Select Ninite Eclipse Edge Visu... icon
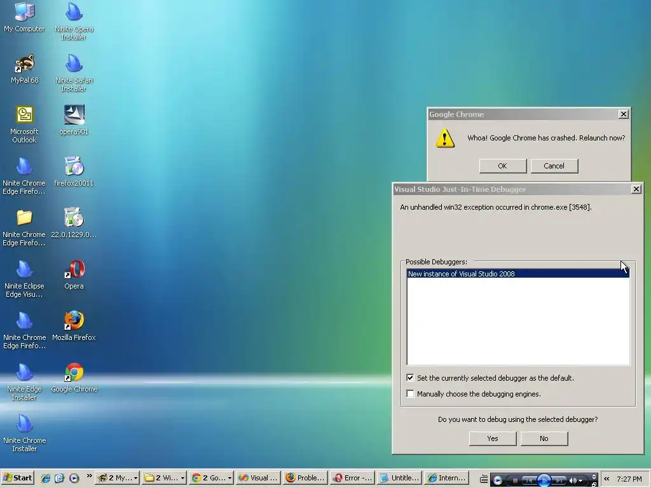 [24, 278]
